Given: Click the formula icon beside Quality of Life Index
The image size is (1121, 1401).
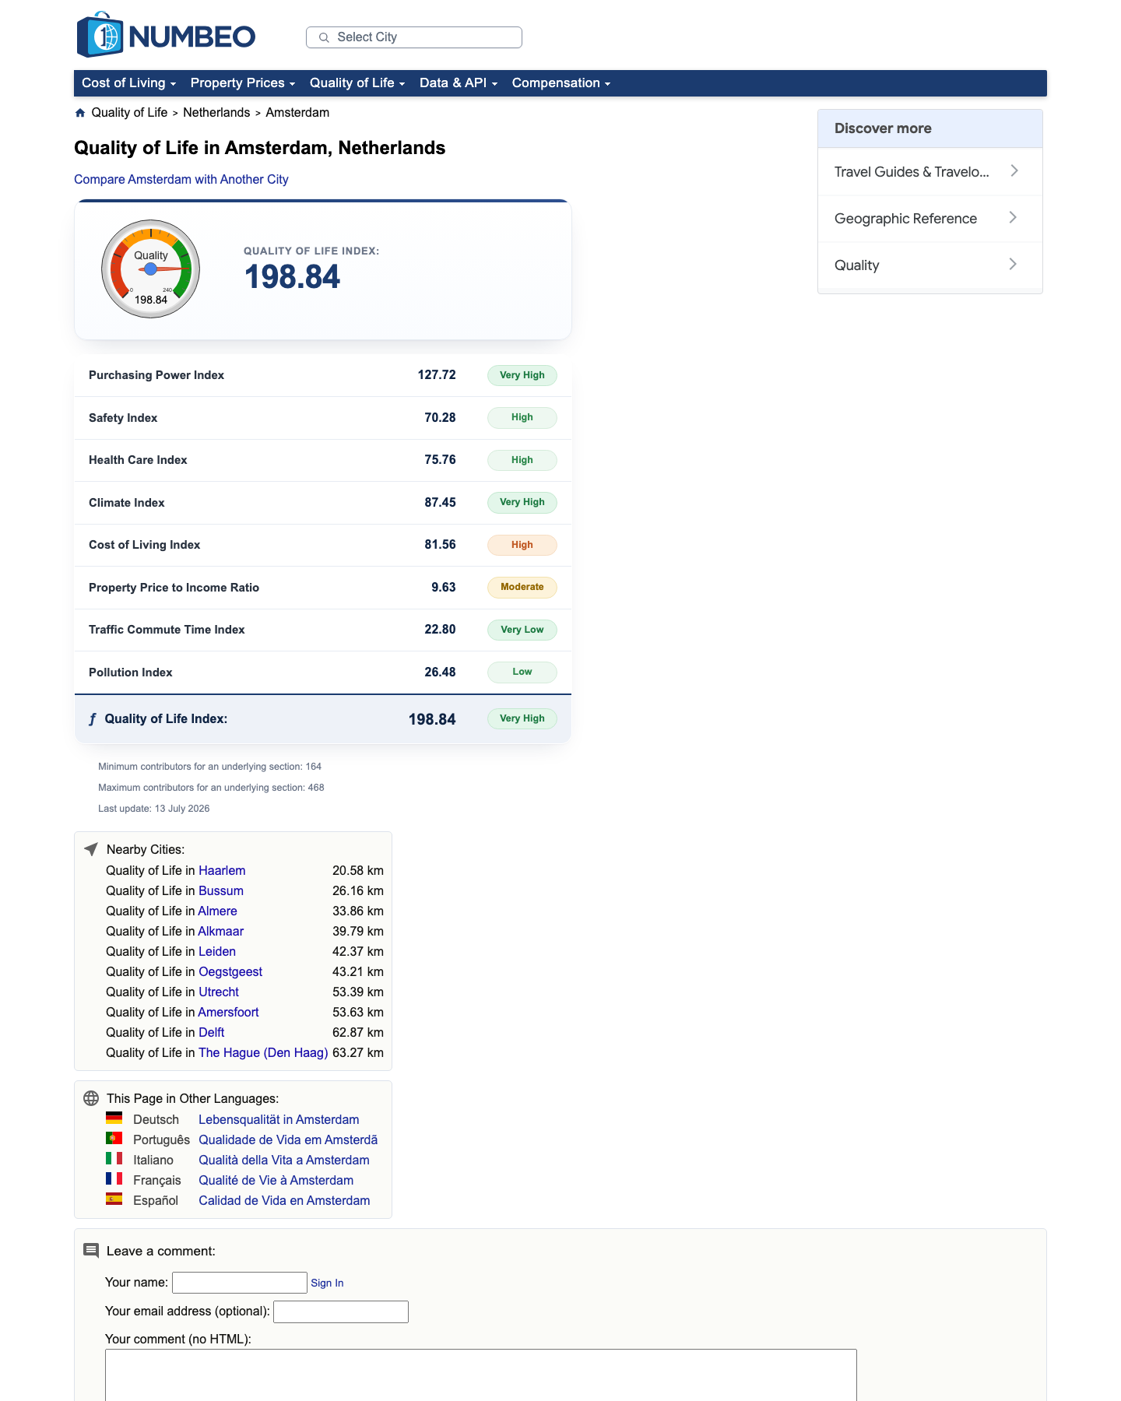Looking at the screenshot, I should coord(93,719).
